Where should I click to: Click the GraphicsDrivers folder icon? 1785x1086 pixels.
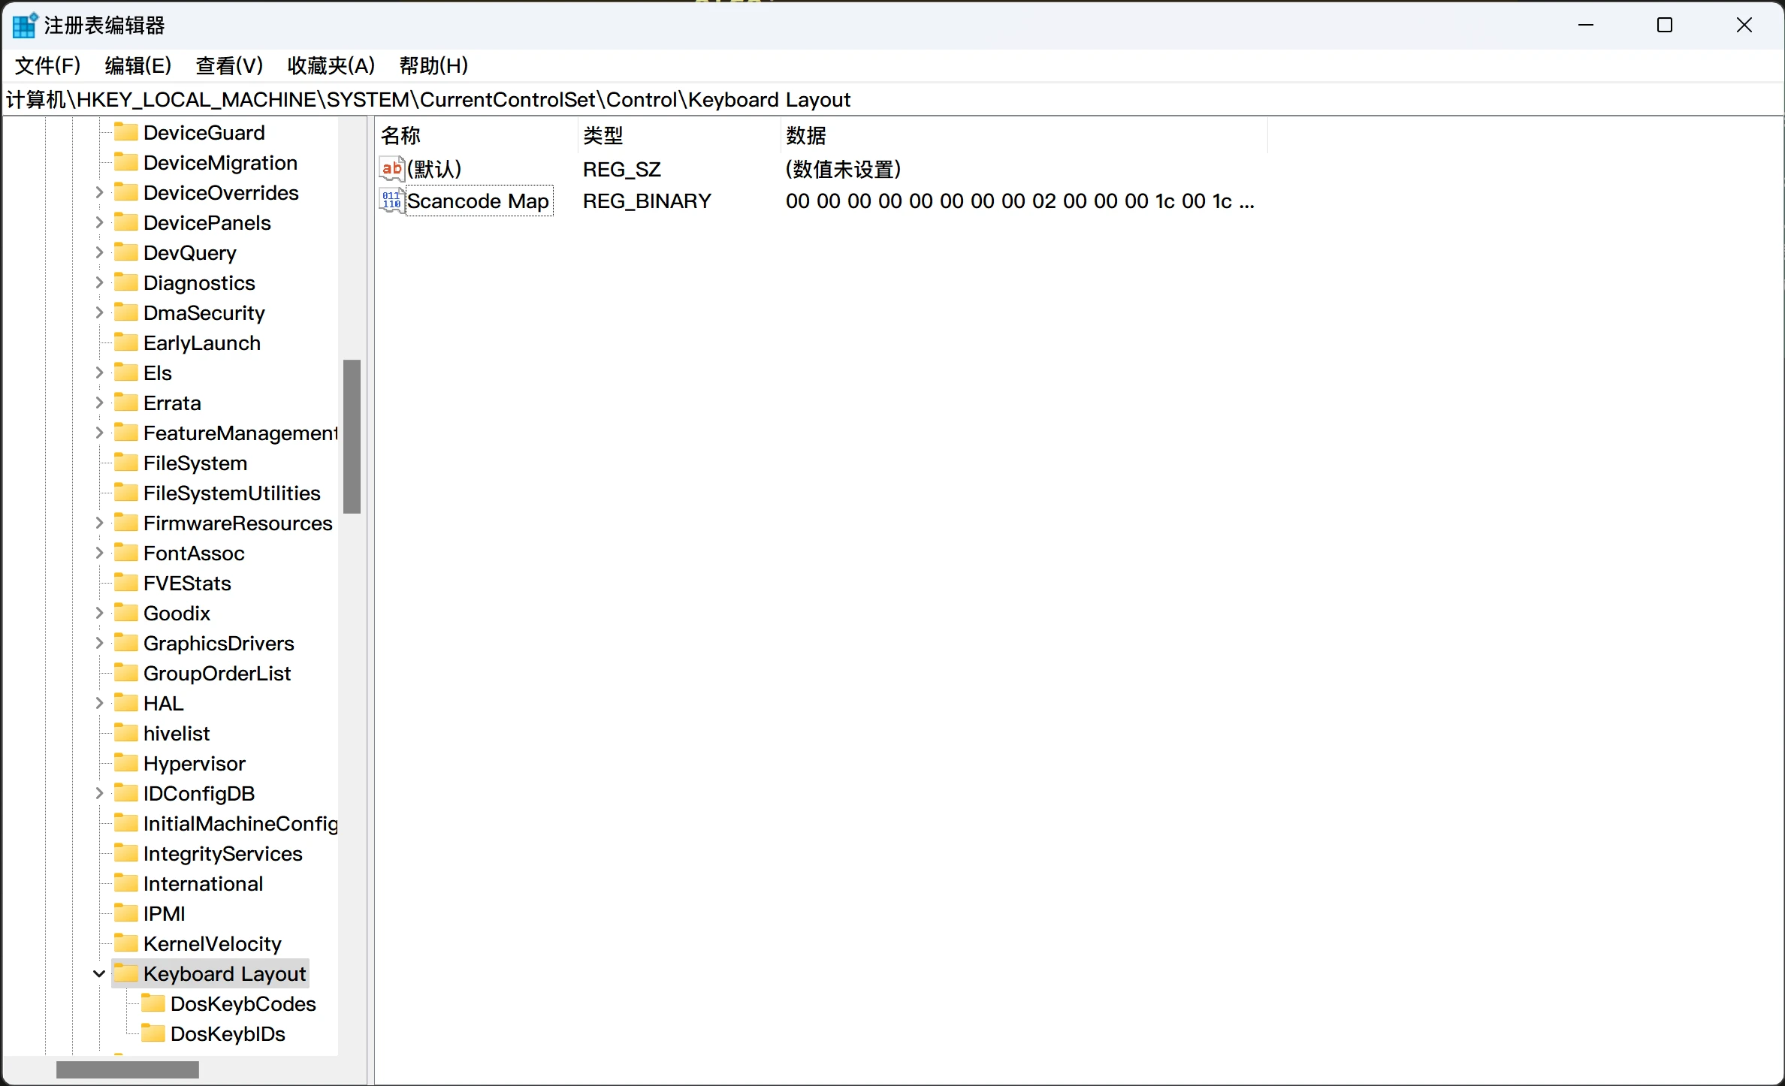point(126,643)
